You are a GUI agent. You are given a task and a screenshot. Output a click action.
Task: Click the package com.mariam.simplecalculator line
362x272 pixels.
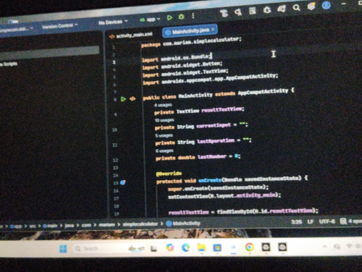click(191, 42)
